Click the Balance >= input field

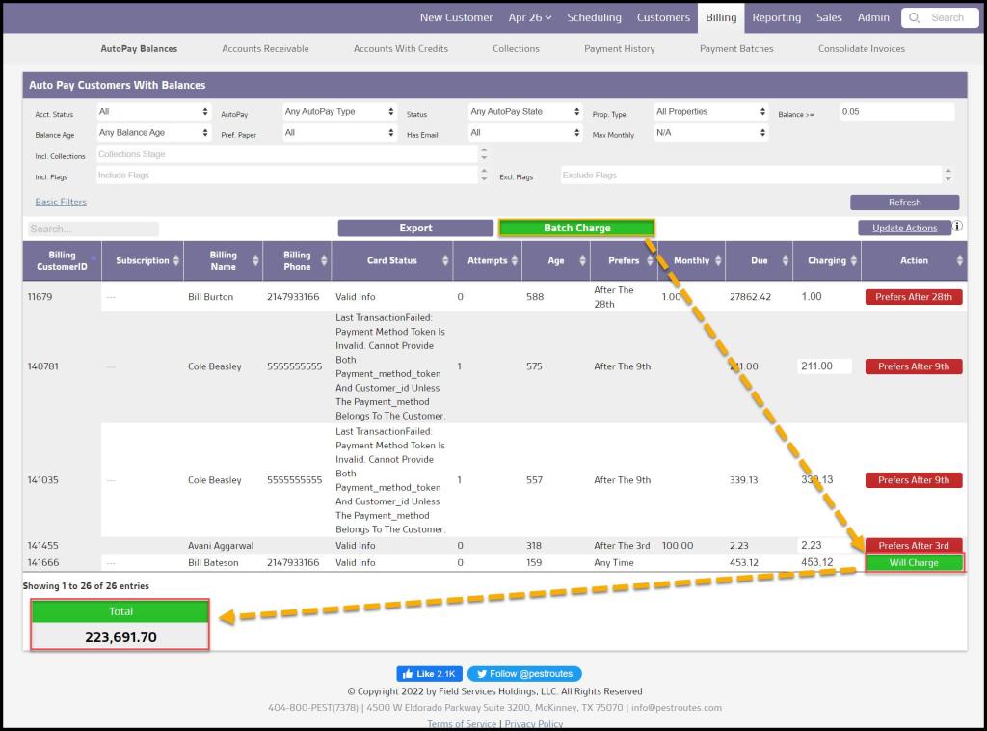(x=895, y=112)
